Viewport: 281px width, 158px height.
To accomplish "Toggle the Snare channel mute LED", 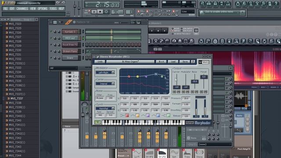I will [51, 58].
